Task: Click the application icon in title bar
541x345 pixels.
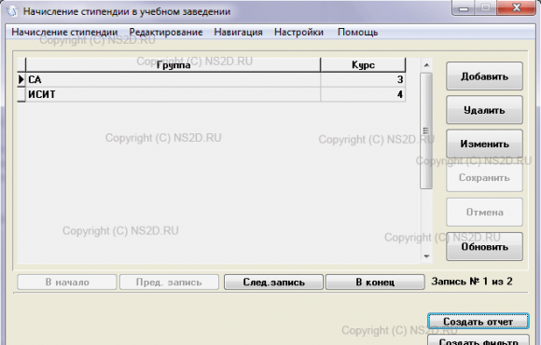Action: click(12, 11)
